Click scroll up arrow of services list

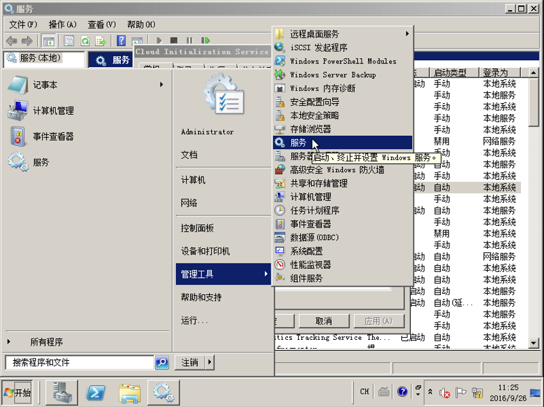534,72
